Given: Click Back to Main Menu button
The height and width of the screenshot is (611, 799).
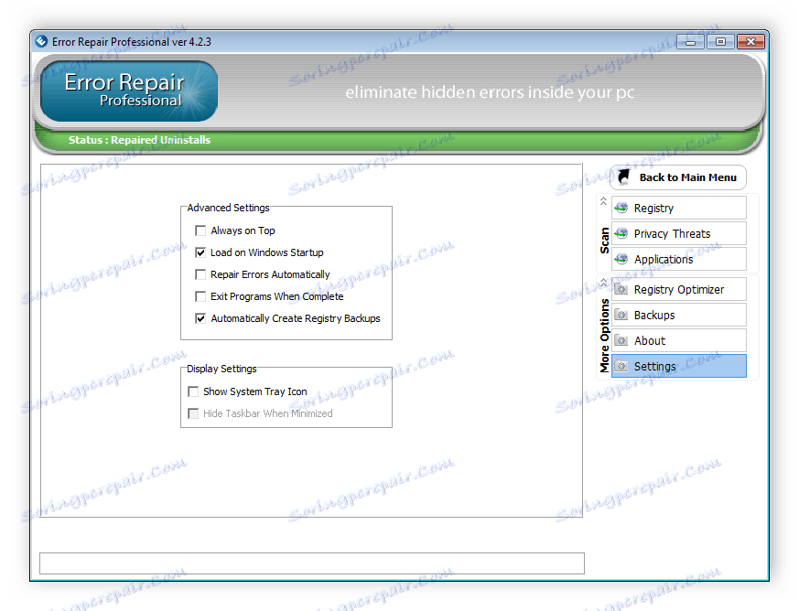Looking at the screenshot, I should (678, 177).
